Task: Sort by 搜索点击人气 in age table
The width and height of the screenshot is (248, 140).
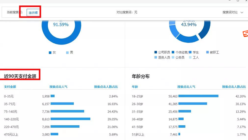Action: click(x=186, y=87)
